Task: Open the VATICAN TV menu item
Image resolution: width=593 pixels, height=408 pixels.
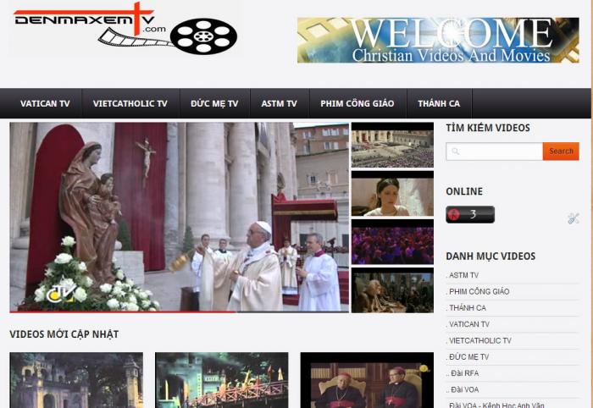Action: coord(45,104)
